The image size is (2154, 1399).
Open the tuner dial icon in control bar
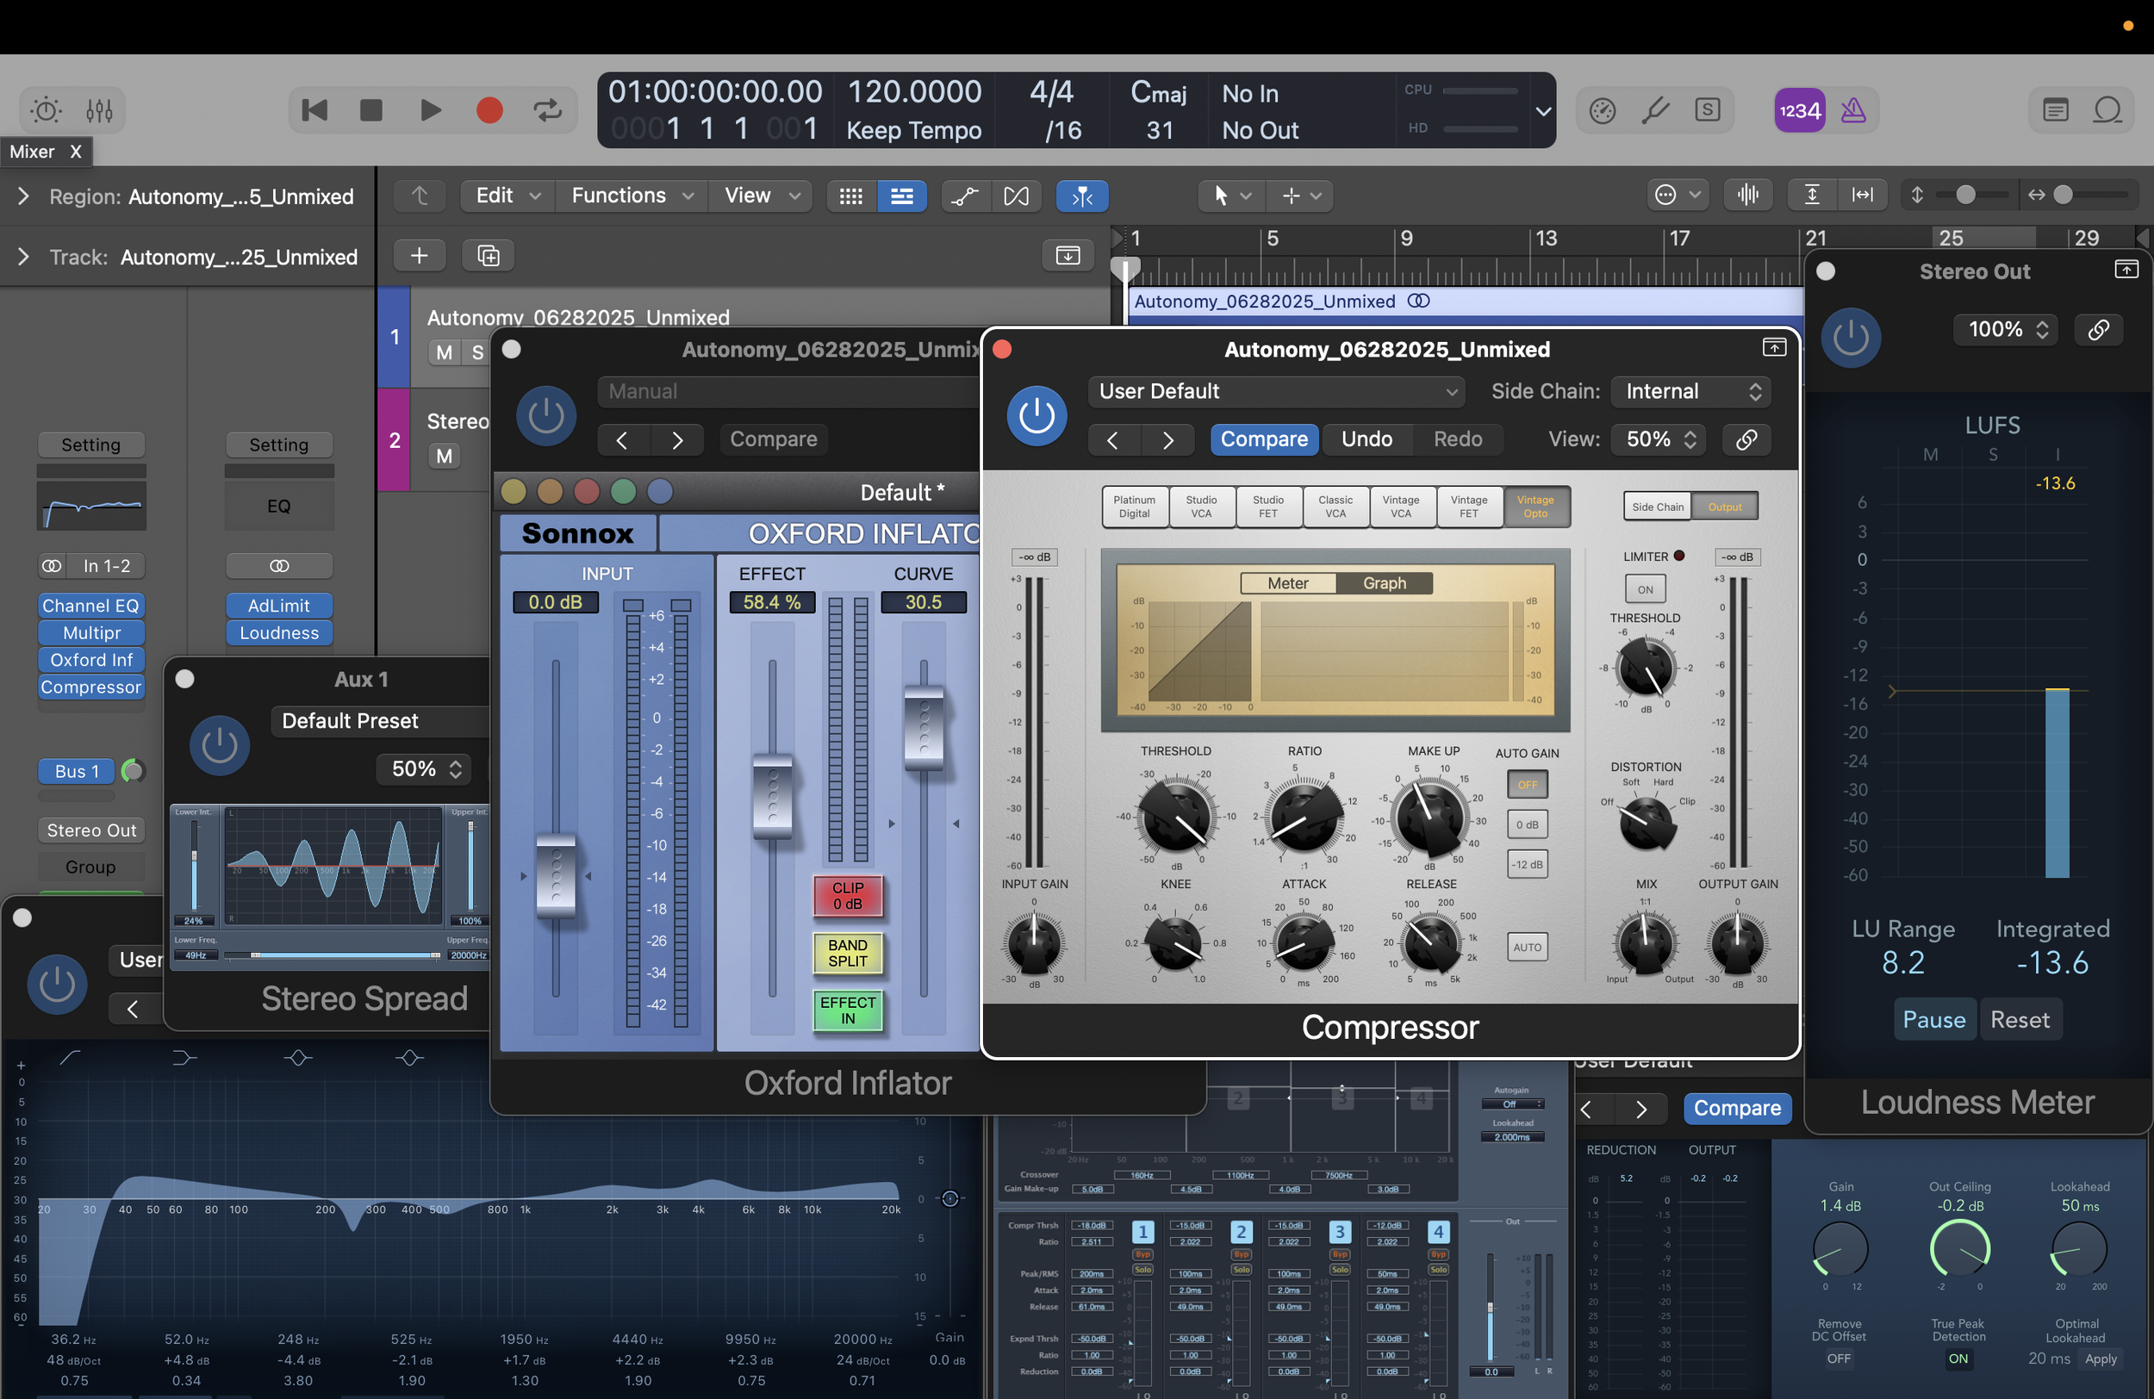[x=1602, y=110]
